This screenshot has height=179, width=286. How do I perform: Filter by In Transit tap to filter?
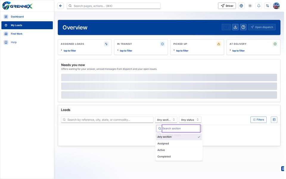(126, 51)
